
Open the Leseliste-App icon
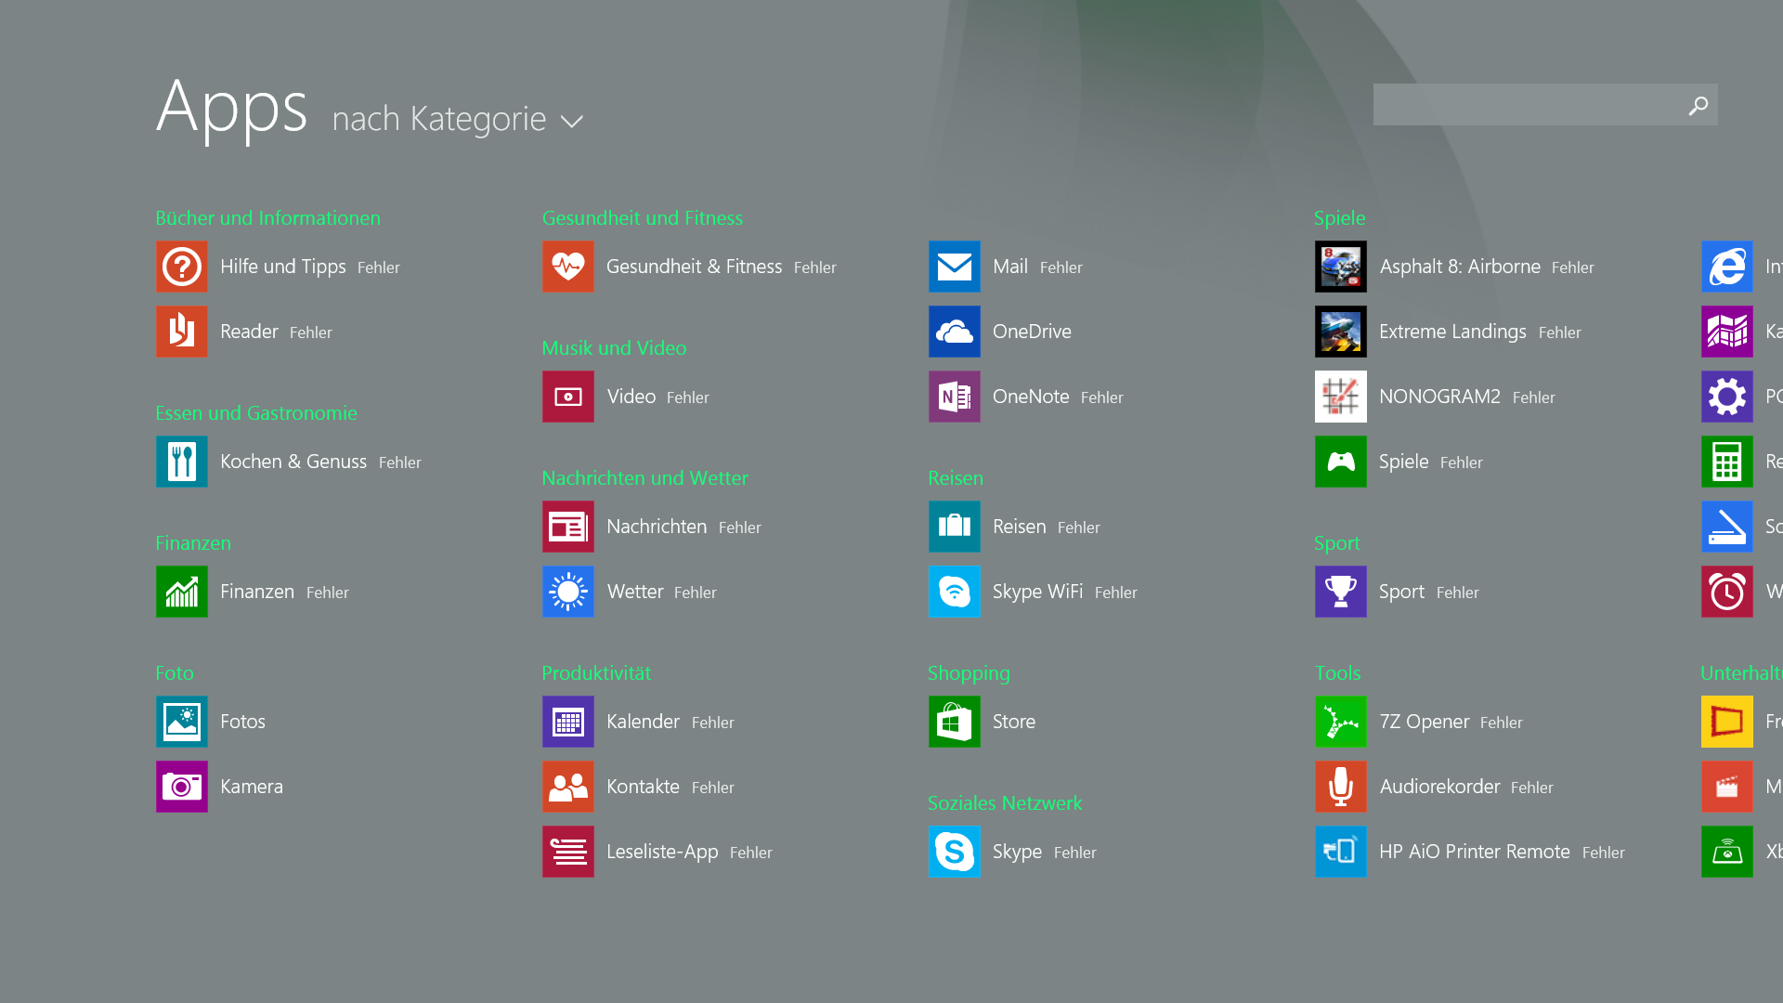[567, 852]
